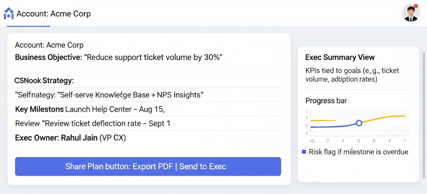Viewport: 427px width, 194px height.
Task: Open the user profile avatar
Action: pos(410,13)
